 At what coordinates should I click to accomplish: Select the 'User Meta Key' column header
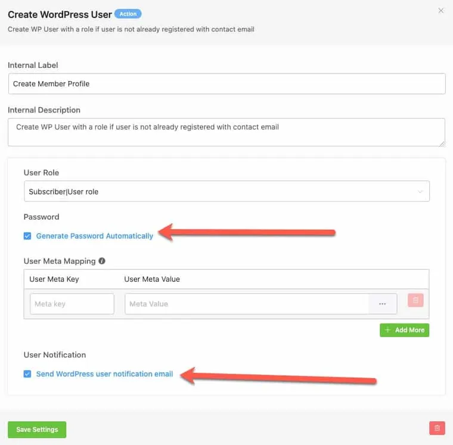[54, 279]
